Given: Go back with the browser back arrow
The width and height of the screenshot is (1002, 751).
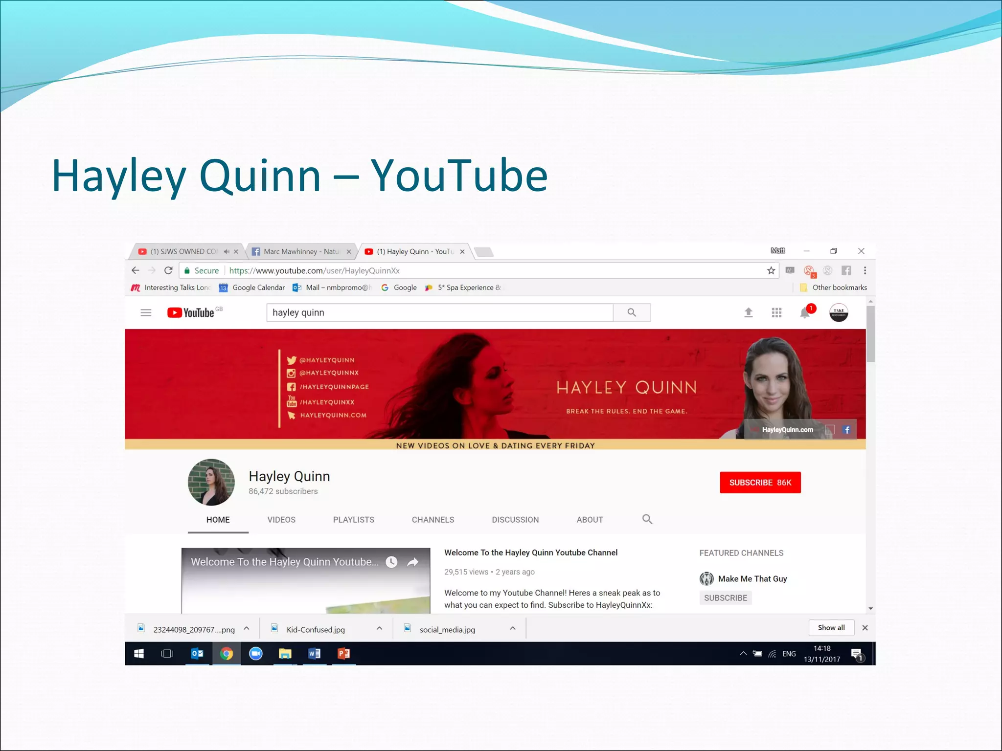Looking at the screenshot, I should [x=136, y=270].
